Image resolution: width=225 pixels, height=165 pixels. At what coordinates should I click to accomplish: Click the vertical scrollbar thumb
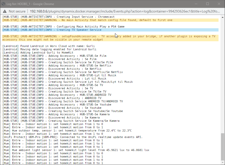pos(223,146)
